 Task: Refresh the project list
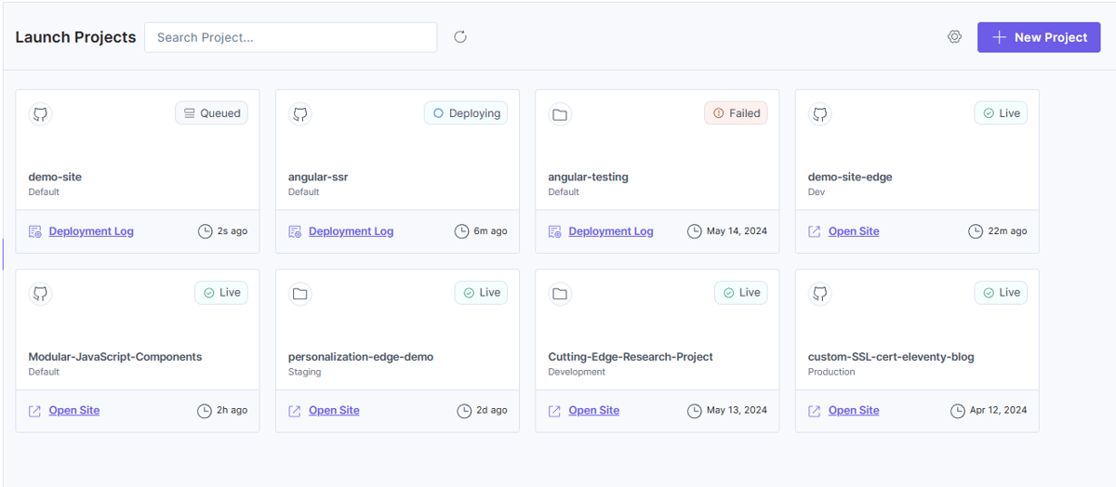pyautogui.click(x=459, y=37)
